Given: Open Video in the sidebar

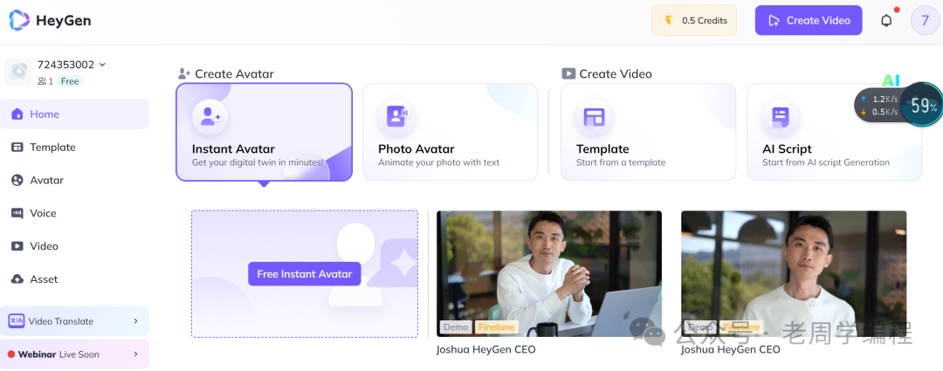Looking at the screenshot, I should point(74,246).
